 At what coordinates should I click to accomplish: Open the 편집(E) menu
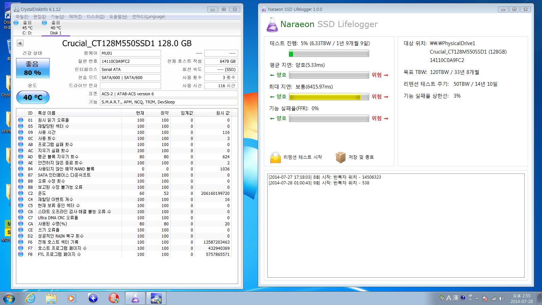[x=40, y=17]
